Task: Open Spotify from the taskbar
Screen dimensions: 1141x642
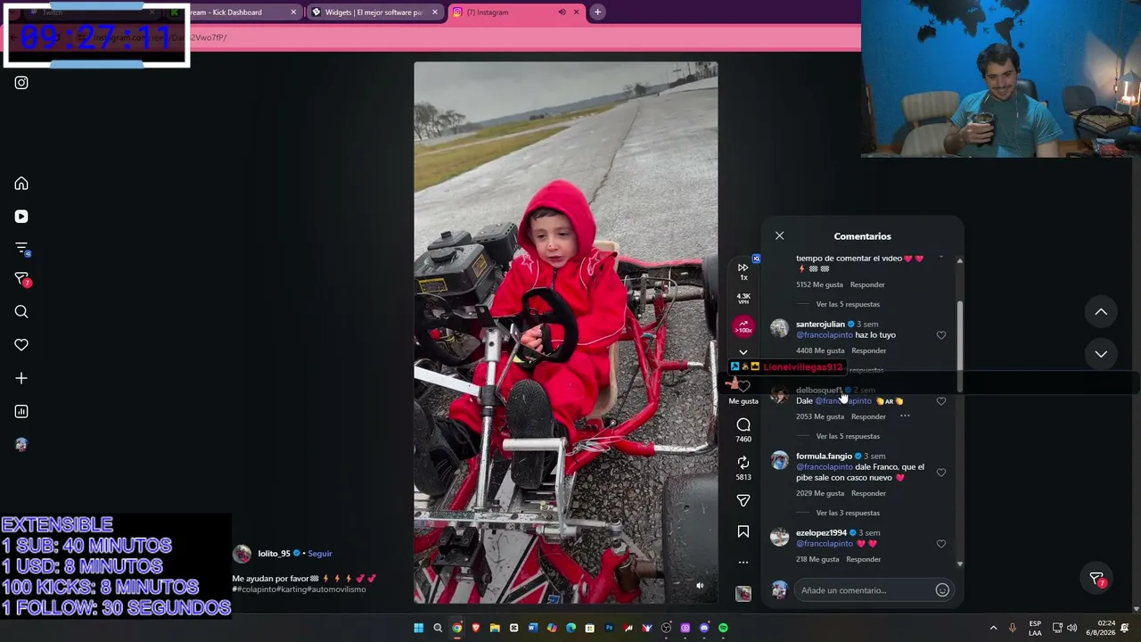Action: 723,628
